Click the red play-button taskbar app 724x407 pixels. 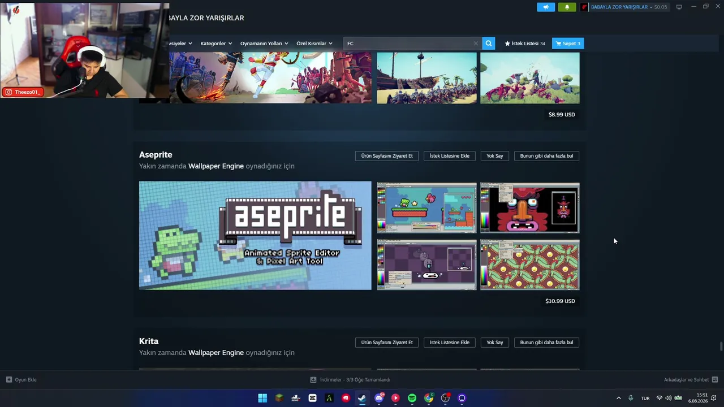click(x=395, y=398)
